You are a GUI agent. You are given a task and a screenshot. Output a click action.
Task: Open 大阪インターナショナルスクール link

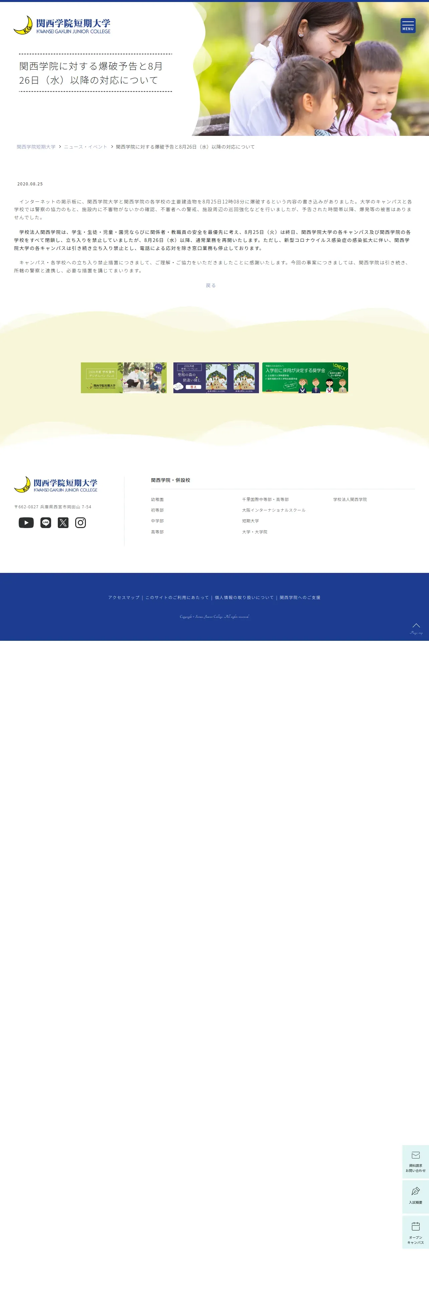274,510
